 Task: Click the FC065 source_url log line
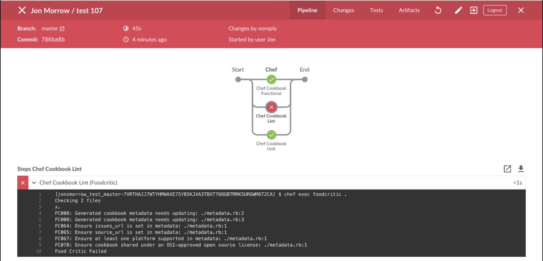tap(141, 232)
